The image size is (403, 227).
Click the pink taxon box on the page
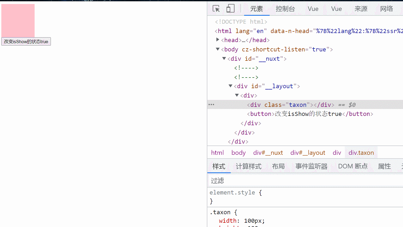18,21
